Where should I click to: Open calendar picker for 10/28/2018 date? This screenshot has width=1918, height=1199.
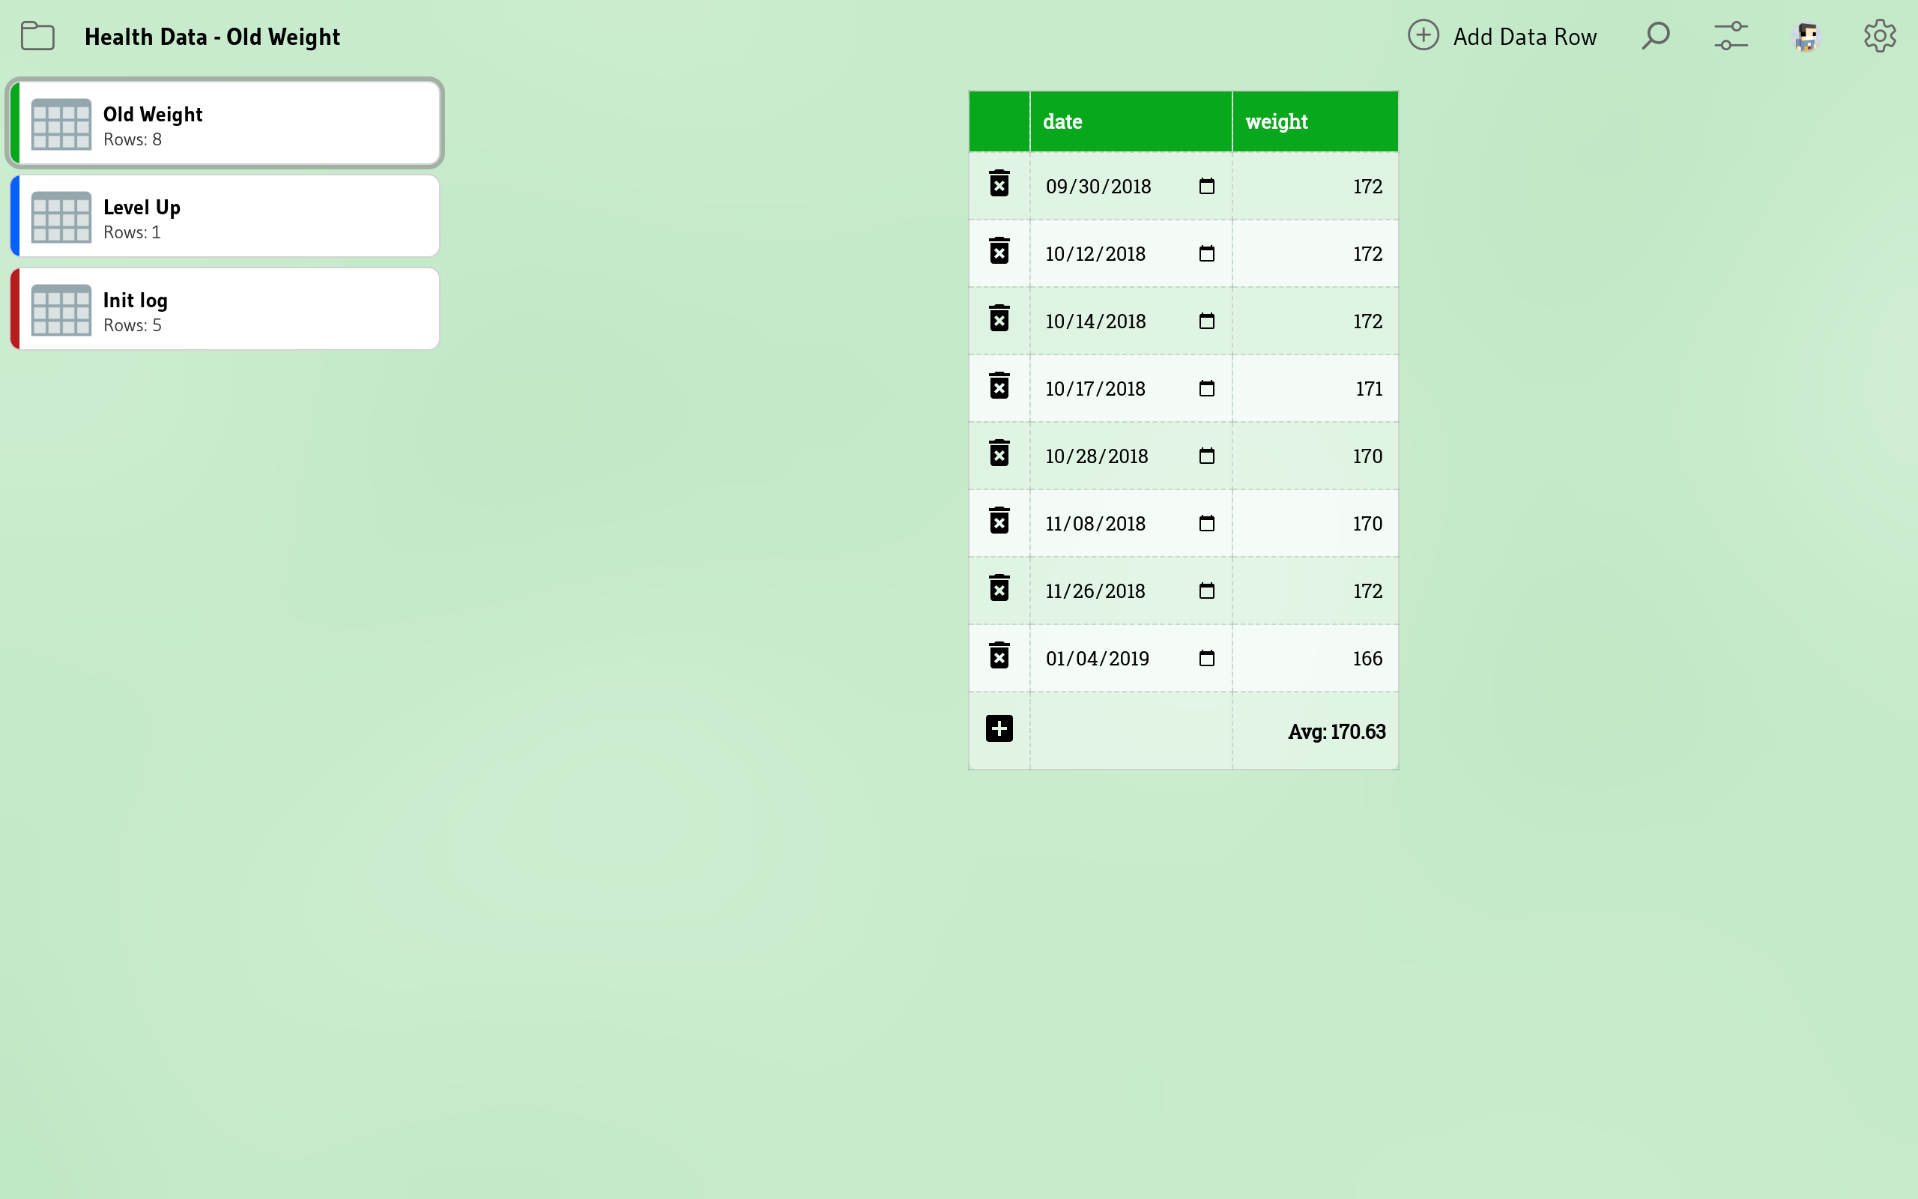(x=1206, y=456)
